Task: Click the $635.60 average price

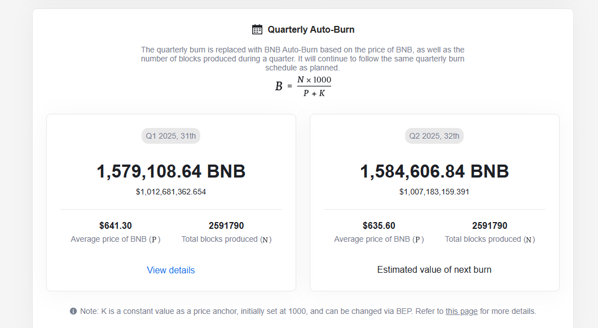Action: (379, 225)
